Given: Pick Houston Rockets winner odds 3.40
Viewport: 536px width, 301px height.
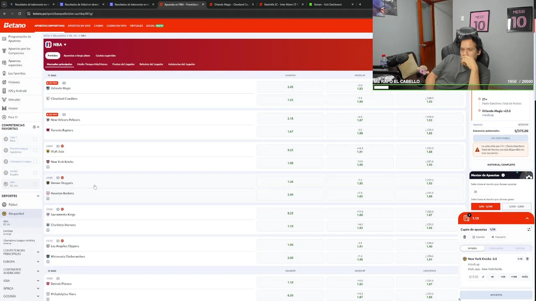Looking at the screenshot, I should [x=290, y=194].
